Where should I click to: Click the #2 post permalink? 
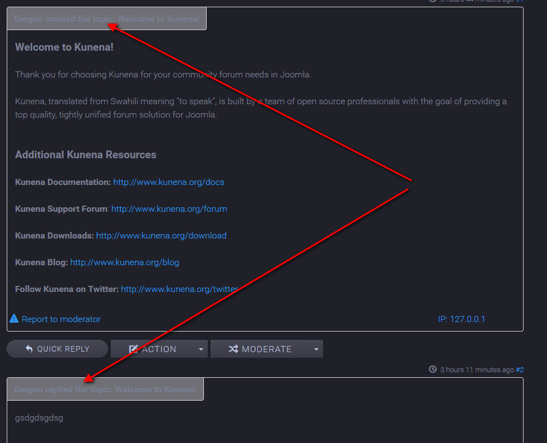coord(520,369)
